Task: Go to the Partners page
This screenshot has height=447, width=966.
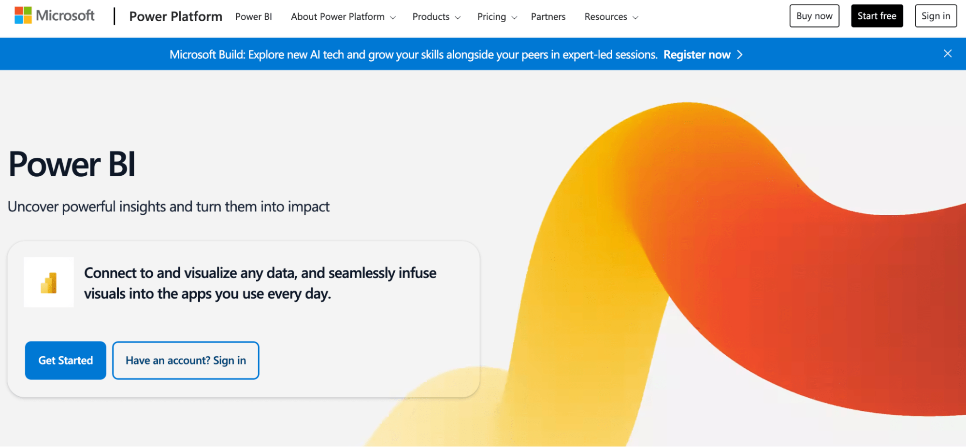Action: [548, 16]
